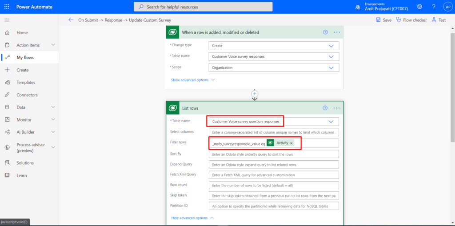Click the Select columns field
455x226 pixels.
point(274,132)
